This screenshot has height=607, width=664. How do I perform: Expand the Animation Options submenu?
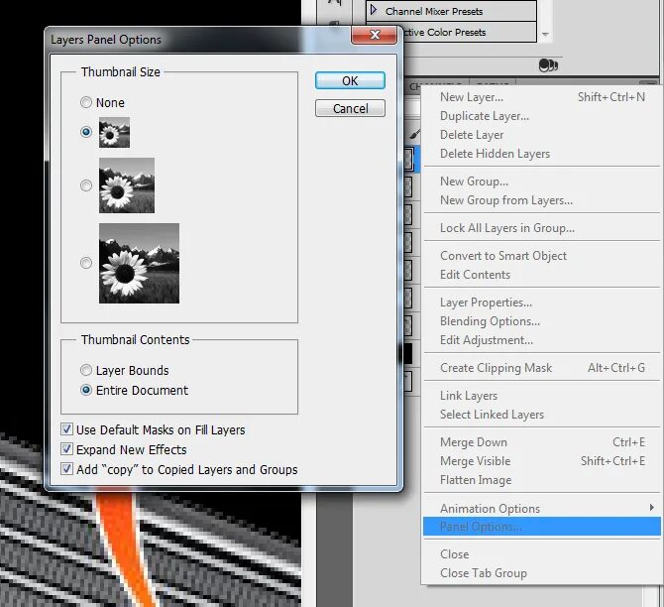542,508
